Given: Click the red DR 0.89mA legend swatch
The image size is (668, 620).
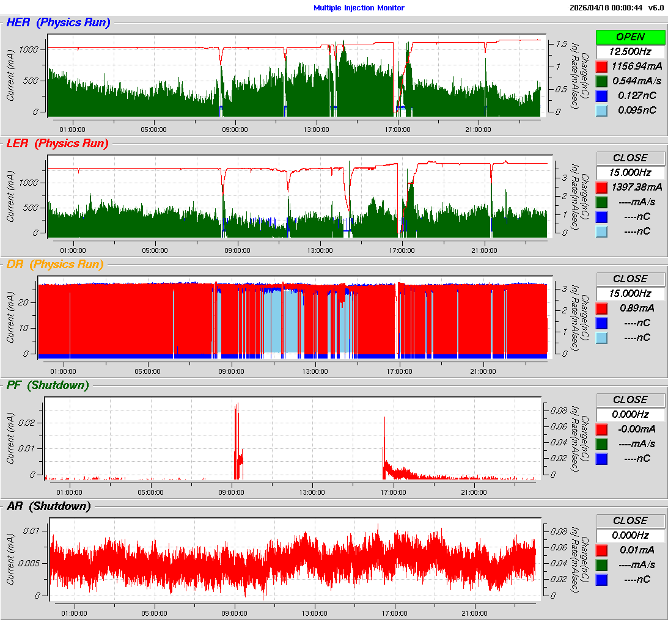Looking at the screenshot, I should coord(602,308).
